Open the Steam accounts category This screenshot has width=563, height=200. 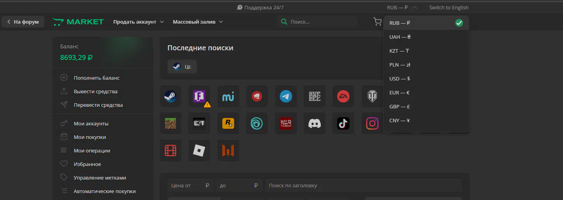point(170,96)
